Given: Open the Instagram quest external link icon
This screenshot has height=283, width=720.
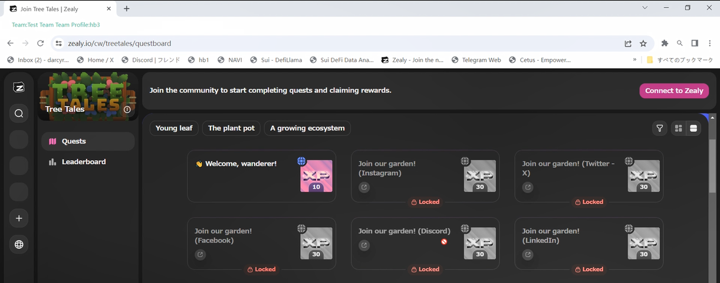Looking at the screenshot, I should pyautogui.click(x=364, y=188).
